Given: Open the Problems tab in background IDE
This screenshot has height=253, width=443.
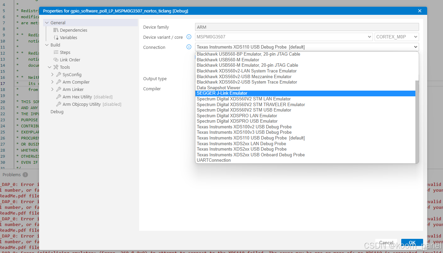Looking at the screenshot, I should pos(12,175).
